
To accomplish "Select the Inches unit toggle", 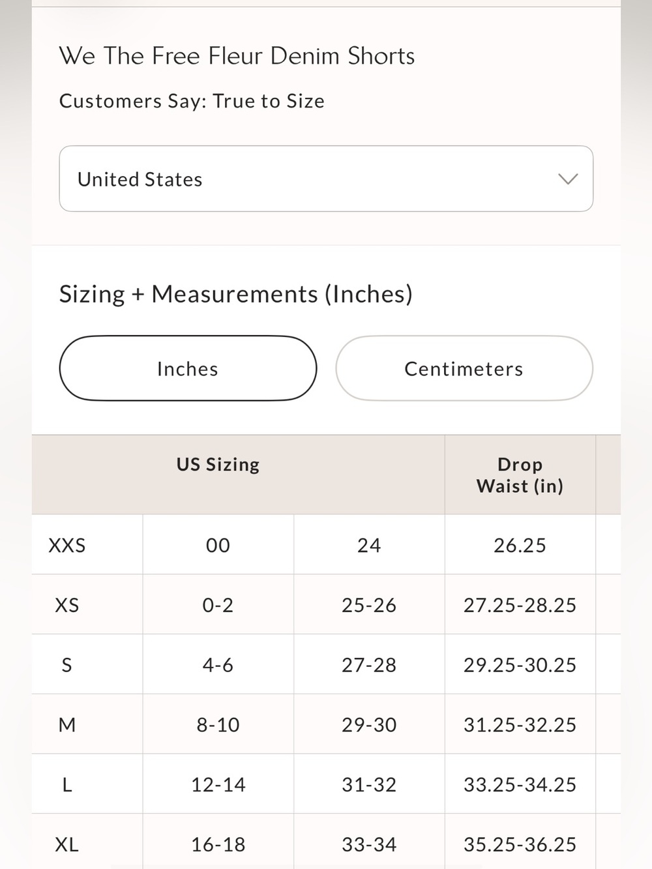I will pyautogui.click(x=188, y=368).
